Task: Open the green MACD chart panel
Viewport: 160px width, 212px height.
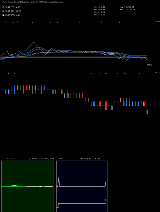Action: click(x=27, y=186)
